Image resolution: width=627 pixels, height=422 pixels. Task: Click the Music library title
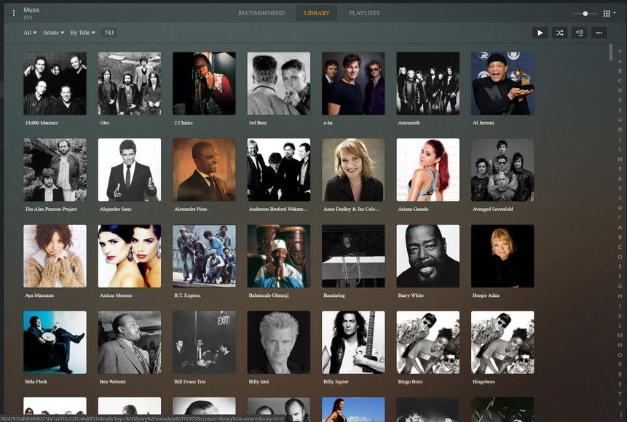pos(31,10)
